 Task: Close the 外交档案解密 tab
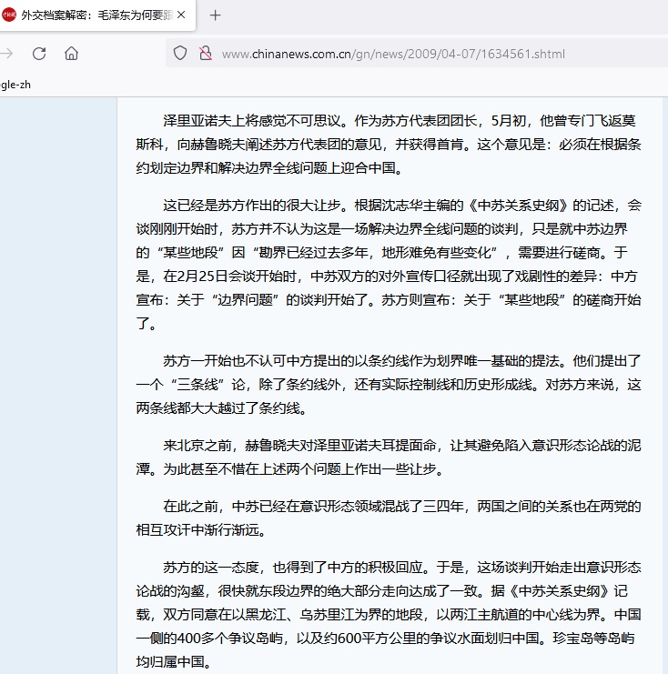(180, 15)
